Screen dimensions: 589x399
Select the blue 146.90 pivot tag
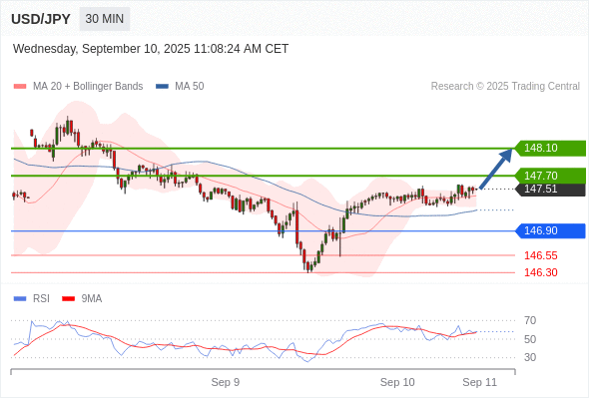[x=550, y=230]
